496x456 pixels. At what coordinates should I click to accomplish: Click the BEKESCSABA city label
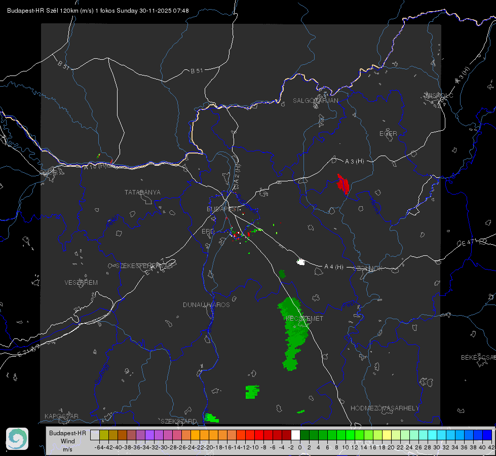478,358
